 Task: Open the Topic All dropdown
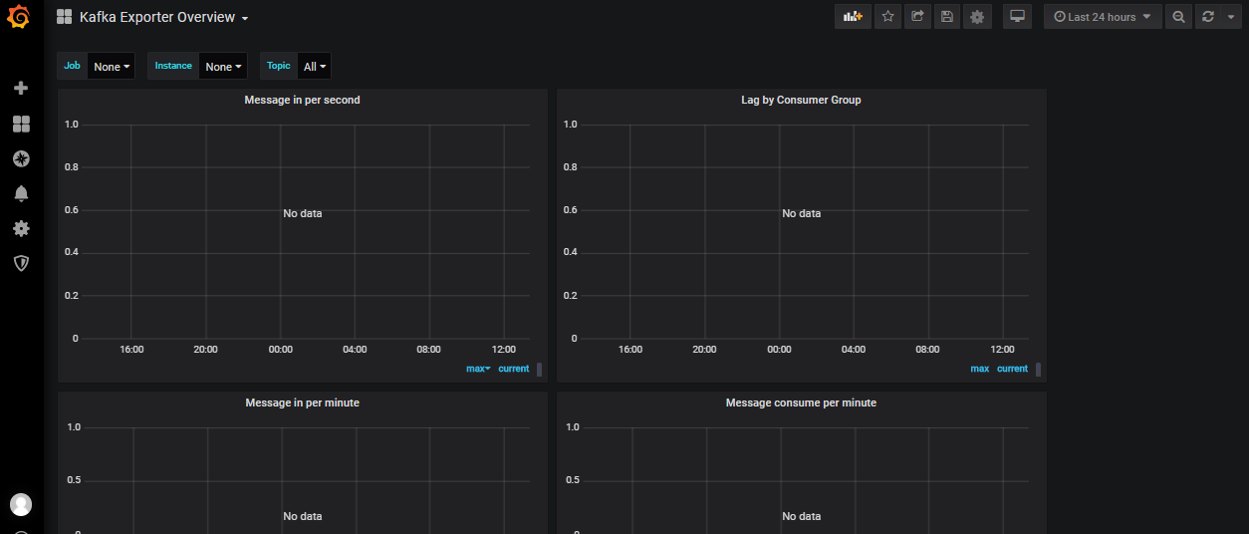click(315, 67)
